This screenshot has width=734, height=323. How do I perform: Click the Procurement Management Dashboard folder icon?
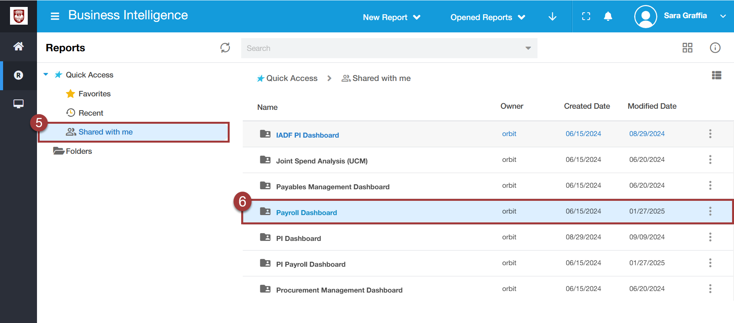265,289
